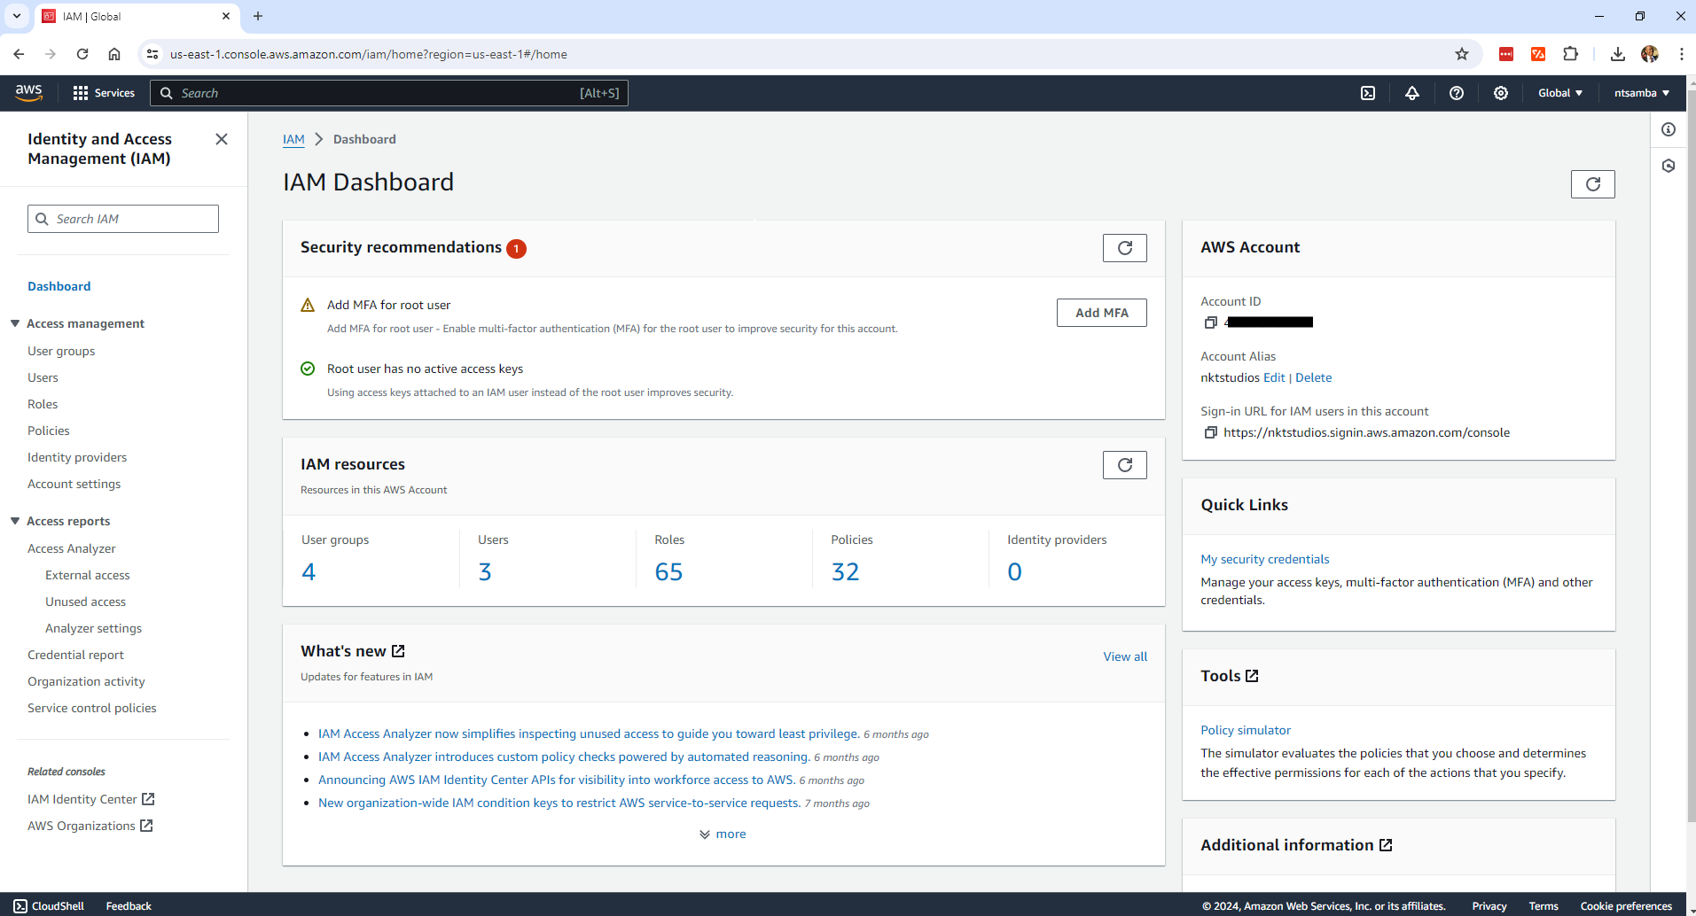Refresh the IAM resources panel

point(1124,465)
